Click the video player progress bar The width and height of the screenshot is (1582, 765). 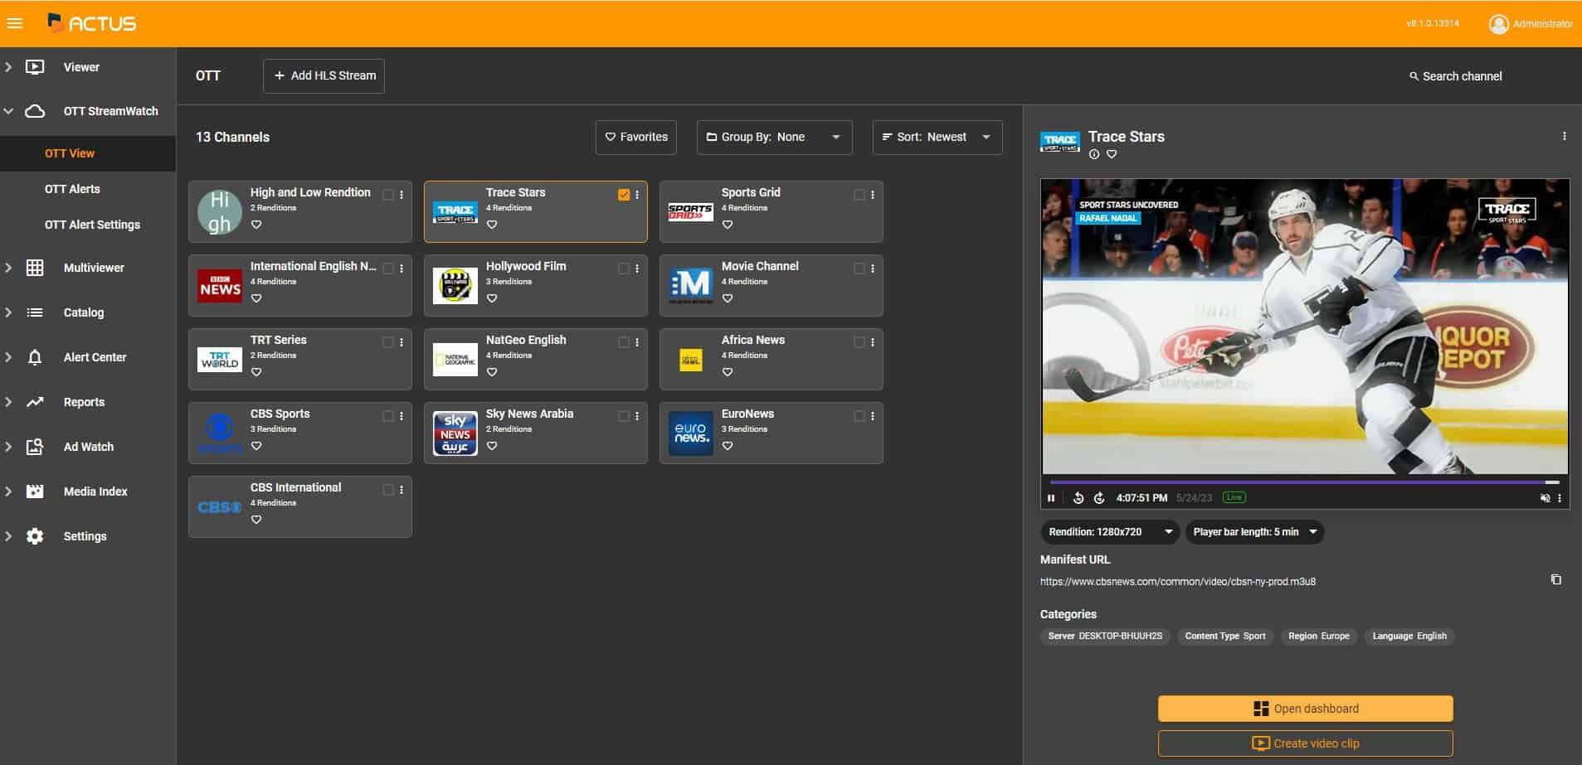[1302, 482]
